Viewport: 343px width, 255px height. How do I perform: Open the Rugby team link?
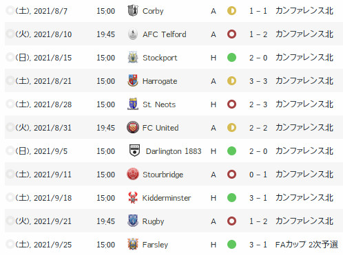tap(153, 221)
